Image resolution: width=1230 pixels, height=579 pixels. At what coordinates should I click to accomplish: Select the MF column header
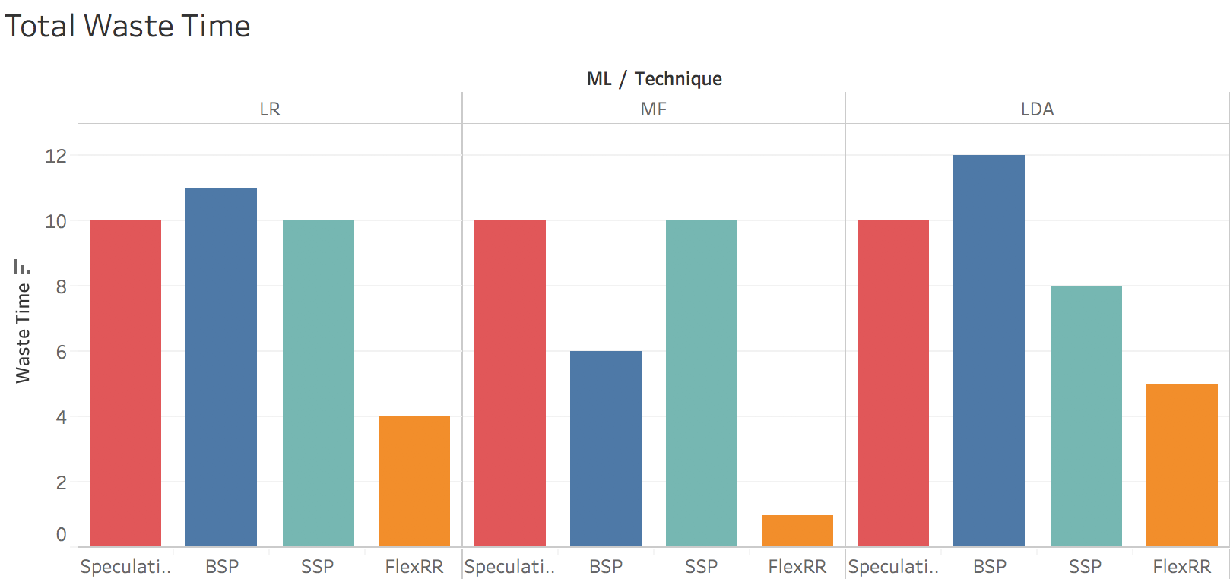coord(653,109)
